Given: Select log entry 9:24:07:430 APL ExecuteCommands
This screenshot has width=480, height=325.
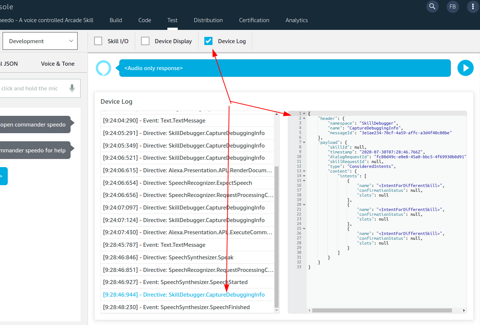Looking at the screenshot, I should point(187,232).
